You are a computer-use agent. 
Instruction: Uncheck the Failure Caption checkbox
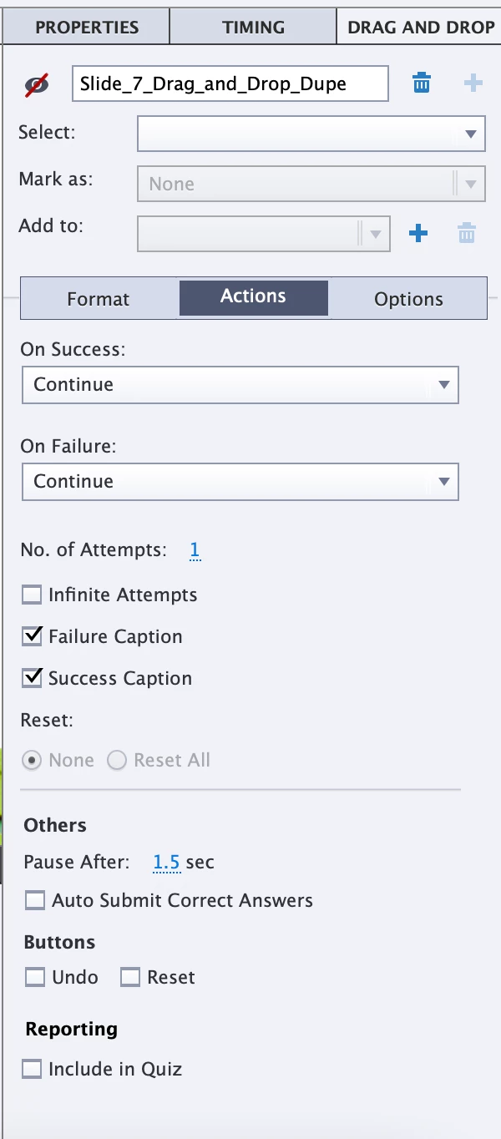(x=32, y=637)
